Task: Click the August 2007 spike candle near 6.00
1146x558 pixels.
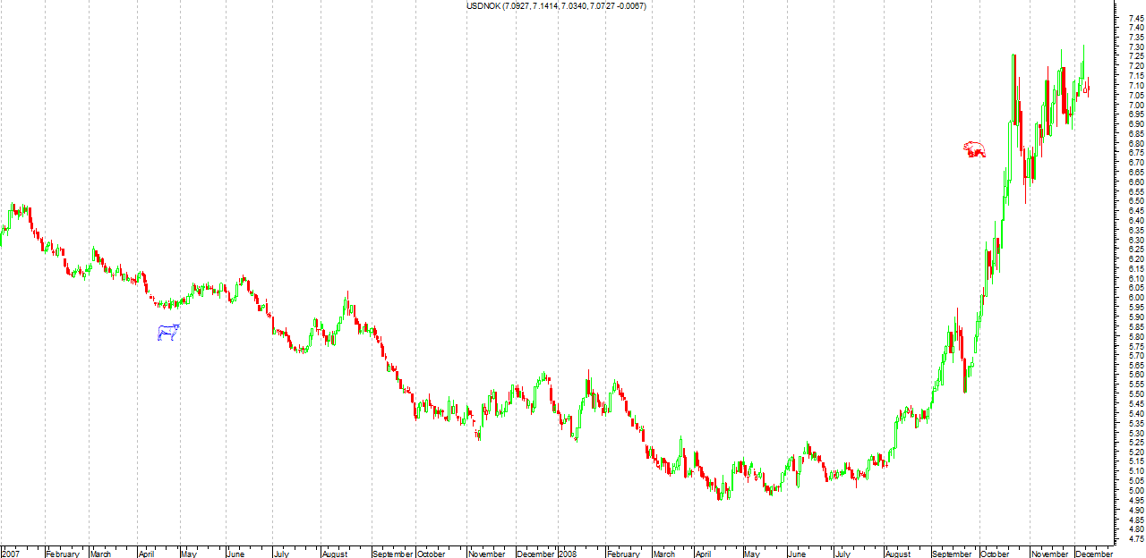Action: click(x=347, y=304)
